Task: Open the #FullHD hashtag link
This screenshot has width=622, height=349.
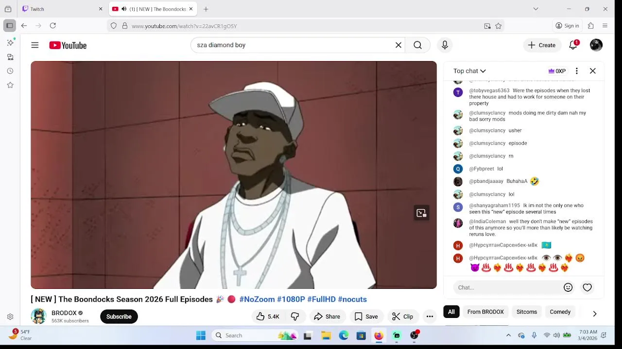Action: (x=321, y=300)
